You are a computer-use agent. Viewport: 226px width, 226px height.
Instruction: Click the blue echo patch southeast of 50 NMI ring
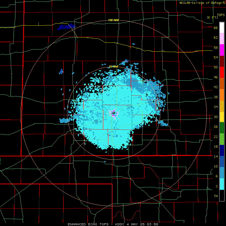[163, 123]
